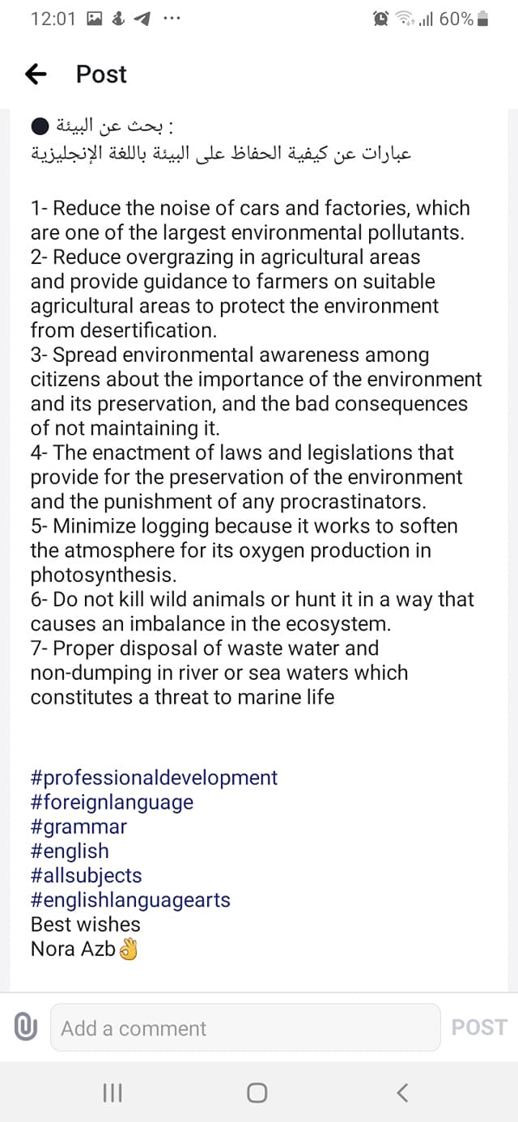The width and height of the screenshot is (518, 1122).
Task: Tap the back arrow beside Post
Action: pyautogui.click(x=36, y=74)
